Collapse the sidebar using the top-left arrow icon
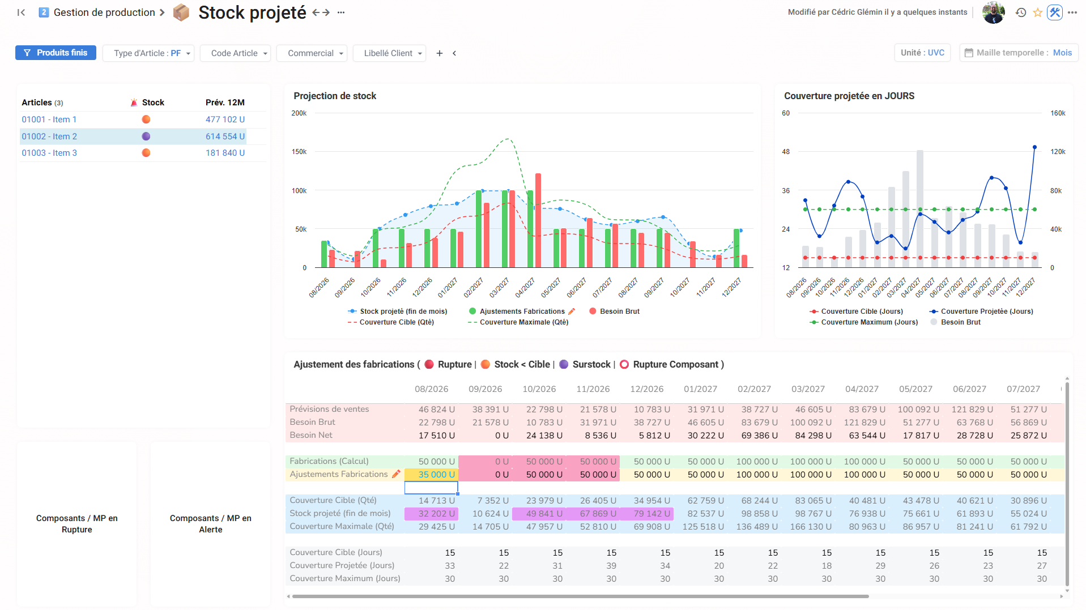 tap(22, 12)
